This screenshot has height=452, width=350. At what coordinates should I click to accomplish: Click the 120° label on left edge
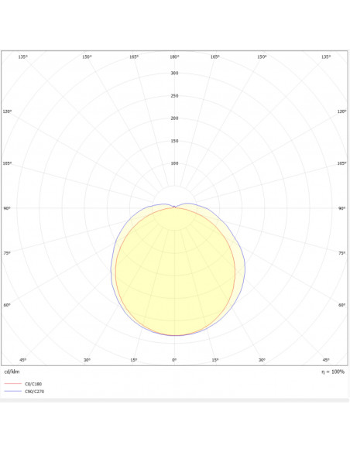tap(7, 111)
